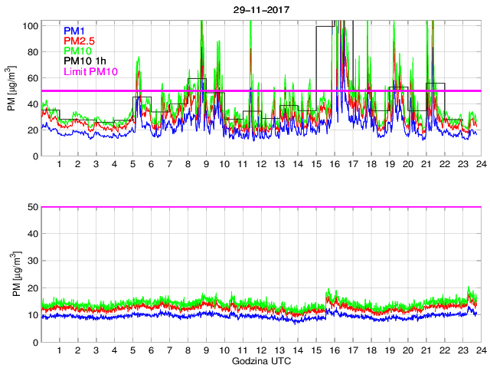
Task: Click hour 24 tick on lower x-axis
Action: click(x=480, y=350)
